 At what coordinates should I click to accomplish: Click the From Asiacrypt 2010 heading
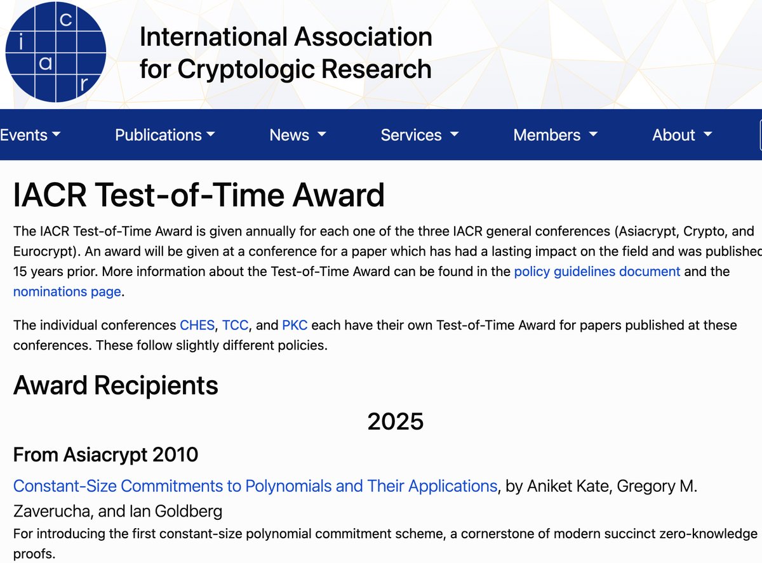pyautogui.click(x=105, y=454)
